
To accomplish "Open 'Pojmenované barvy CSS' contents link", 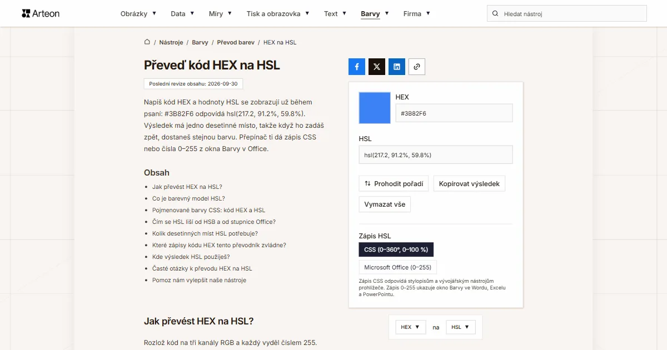I will tap(209, 210).
